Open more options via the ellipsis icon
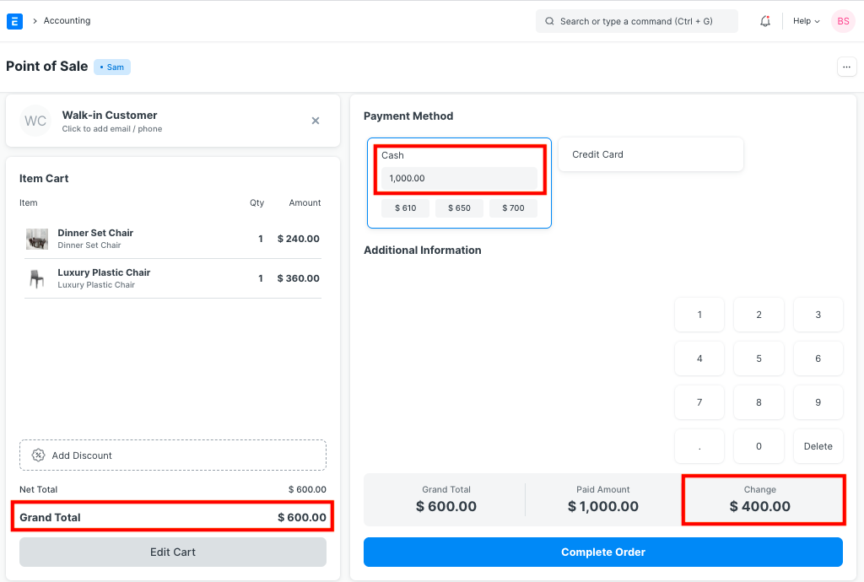The width and height of the screenshot is (864, 582). click(846, 66)
